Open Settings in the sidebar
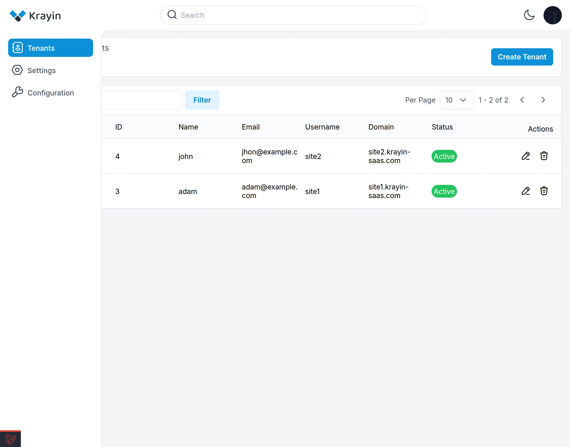The height and width of the screenshot is (447, 570). pos(41,70)
